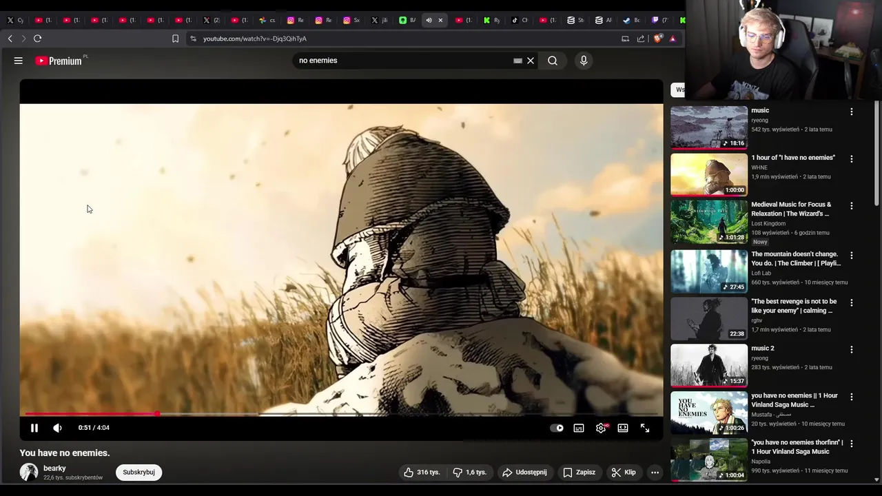Switch to the Steam tab 'Bc'
Image resolution: width=882 pixels, height=496 pixels.
pos(631,20)
